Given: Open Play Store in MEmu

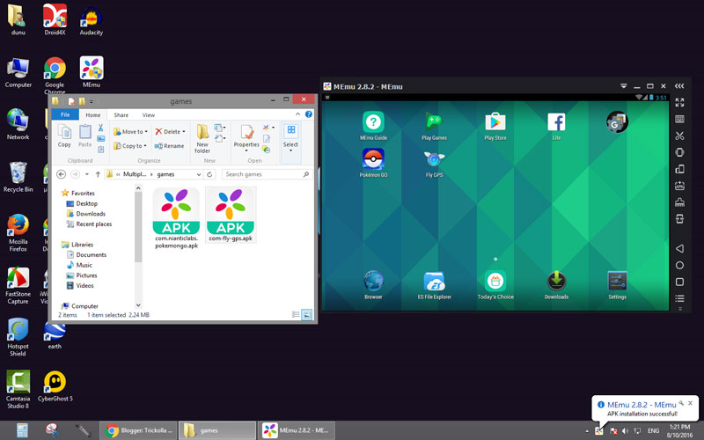Looking at the screenshot, I should coord(495,125).
